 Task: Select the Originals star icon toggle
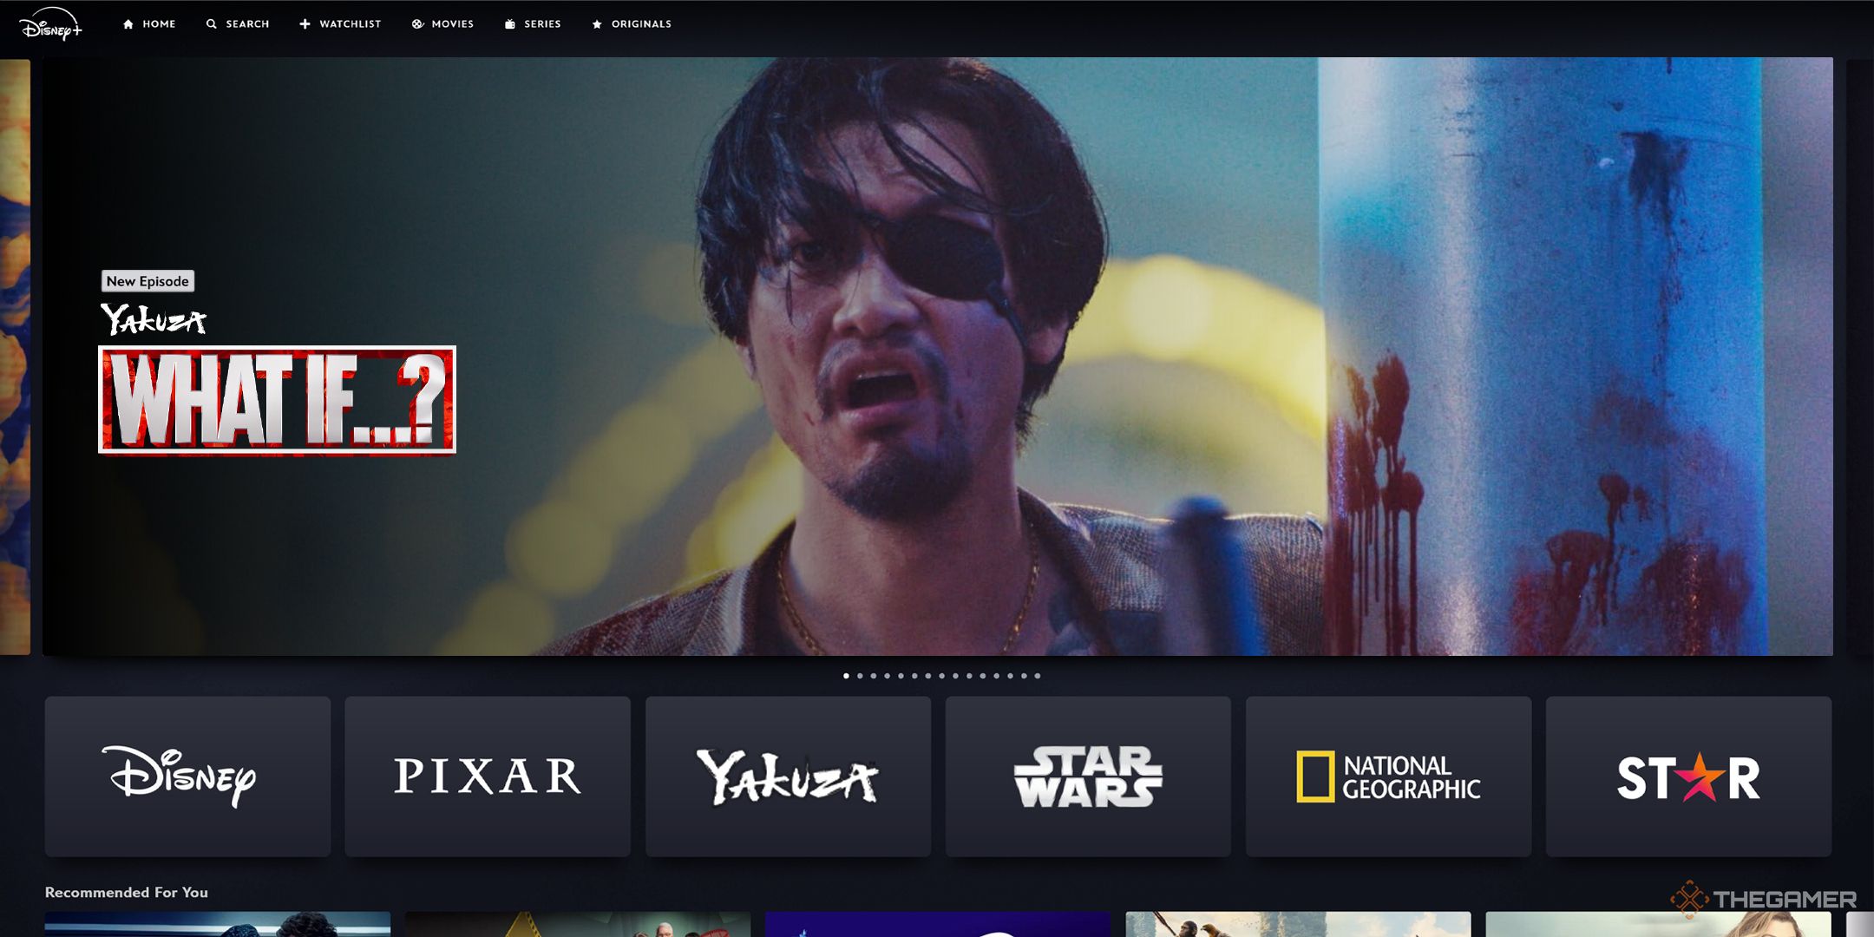point(596,23)
